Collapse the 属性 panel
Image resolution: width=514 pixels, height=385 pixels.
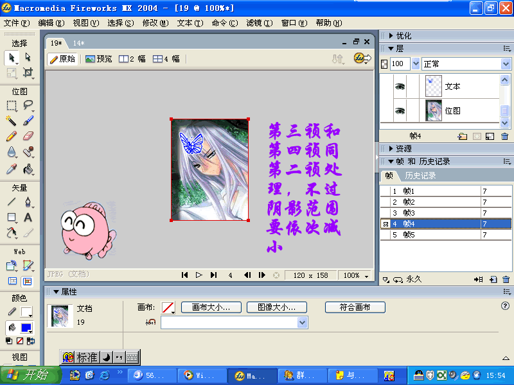pos(56,292)
